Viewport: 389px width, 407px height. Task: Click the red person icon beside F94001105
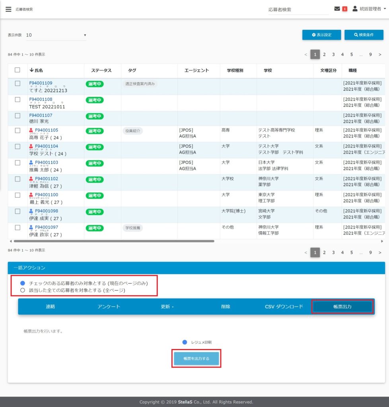click(31, 130)
